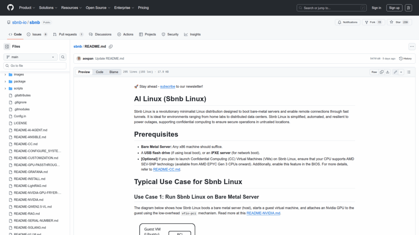Screen dimensions: 419x235
Task: Open README-ANSIBLE.md in file tree
Action: [30, 137]
